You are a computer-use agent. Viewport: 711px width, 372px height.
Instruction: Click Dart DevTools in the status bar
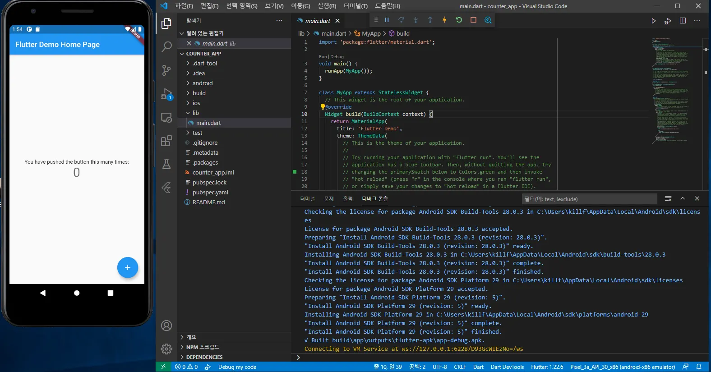coord(507,367)
